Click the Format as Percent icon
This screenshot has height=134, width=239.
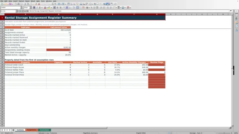(x=91, y=7)
